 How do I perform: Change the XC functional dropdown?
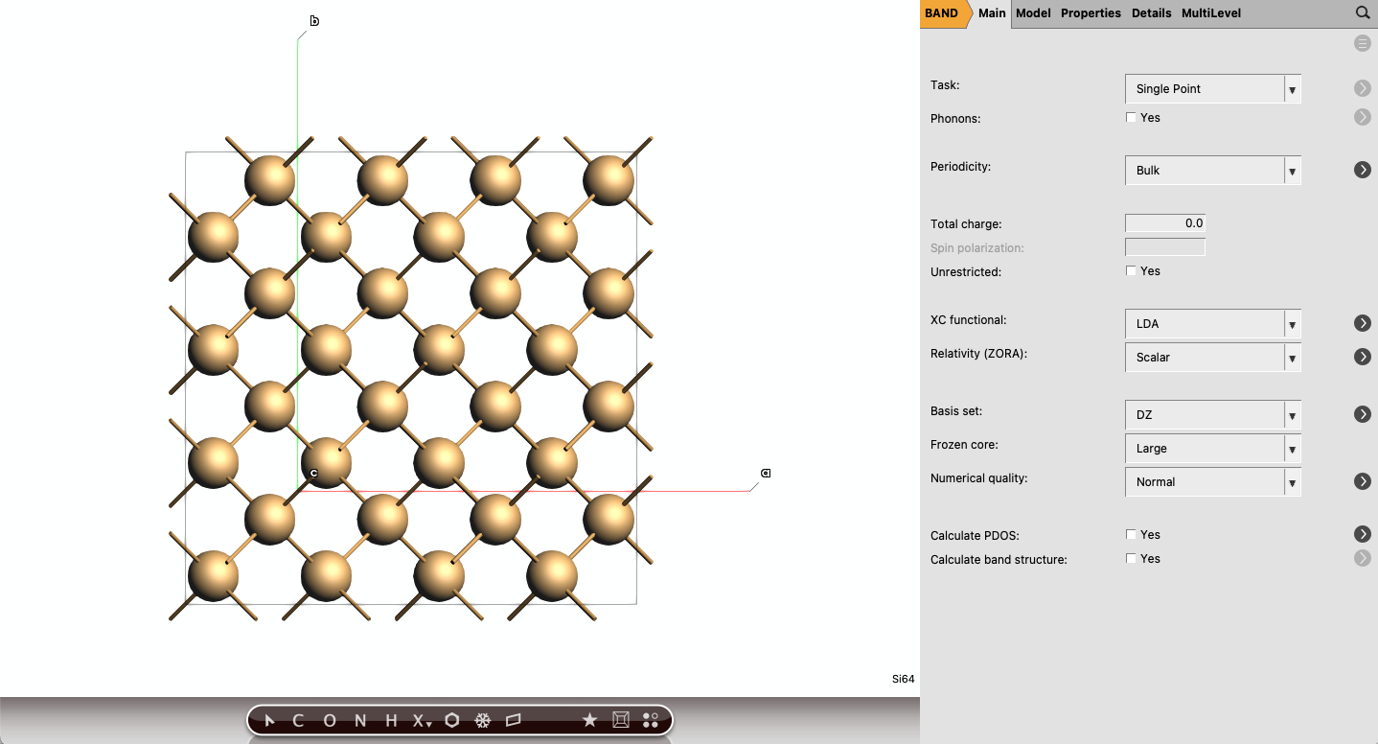coord(1292,323)
